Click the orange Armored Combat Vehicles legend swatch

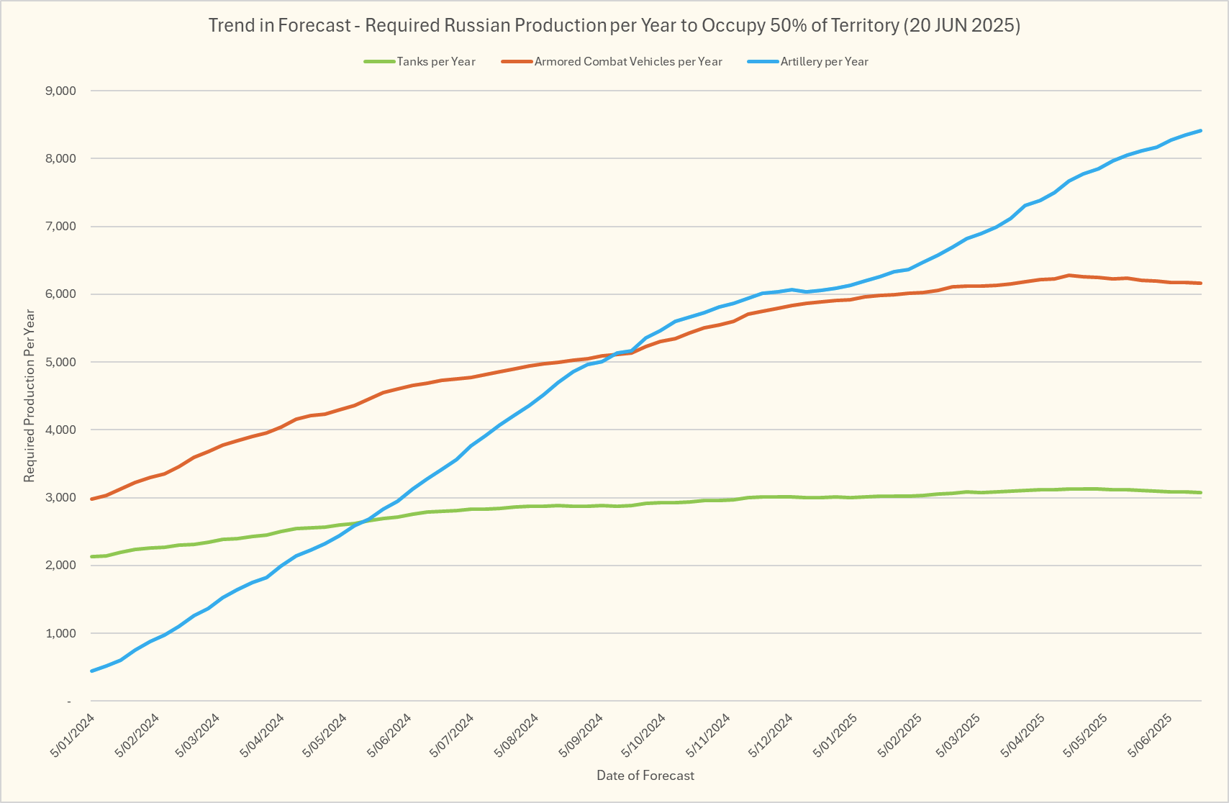pyautogui.click(x=517, y=62)
